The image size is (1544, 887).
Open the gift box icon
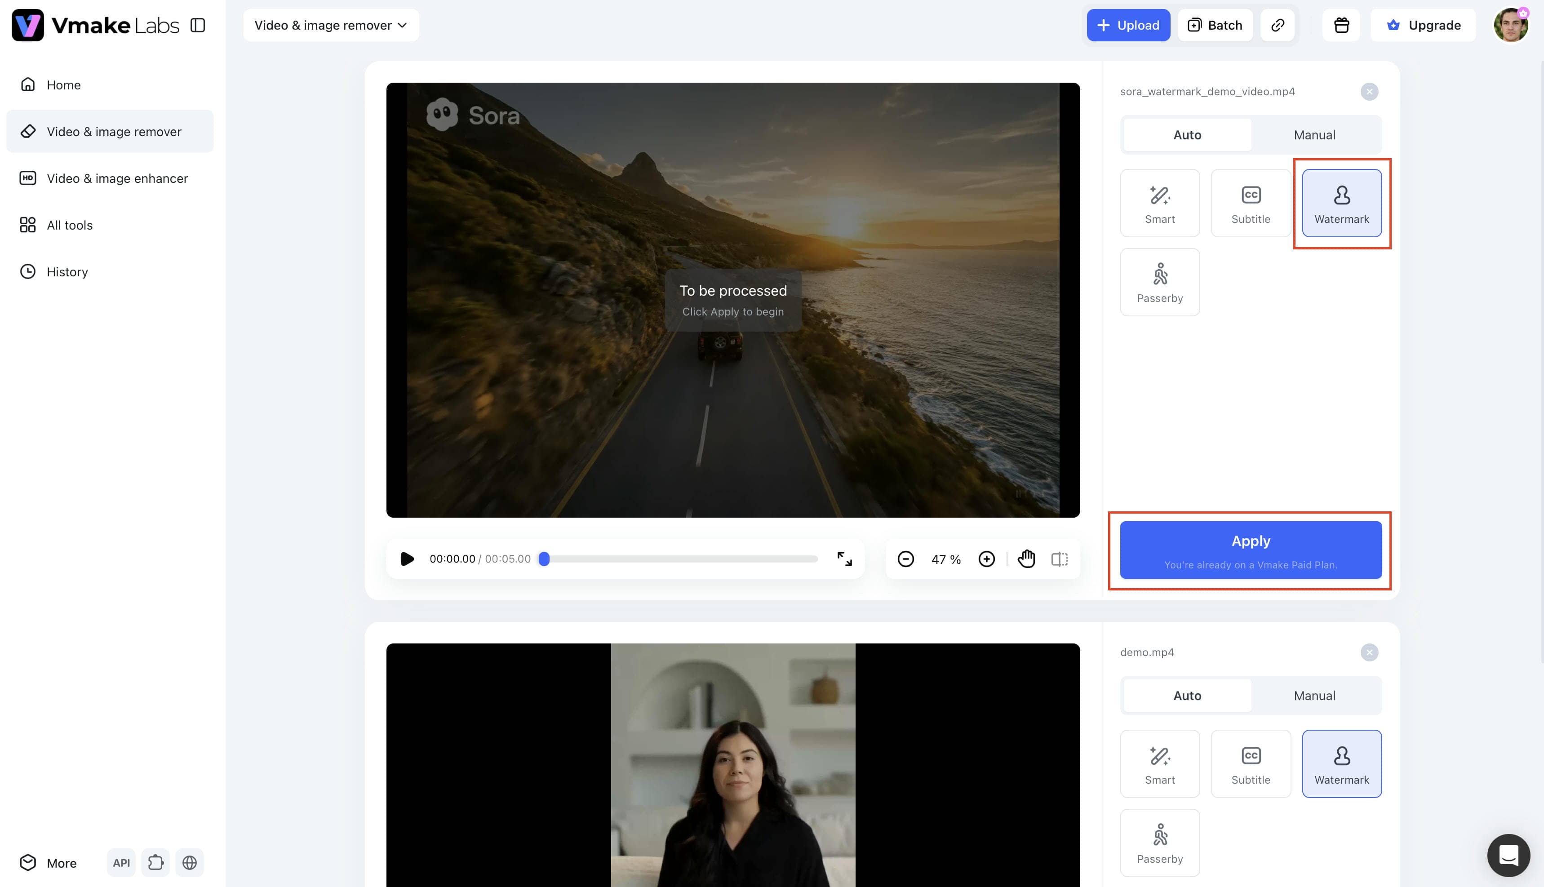coord(1341,25)
